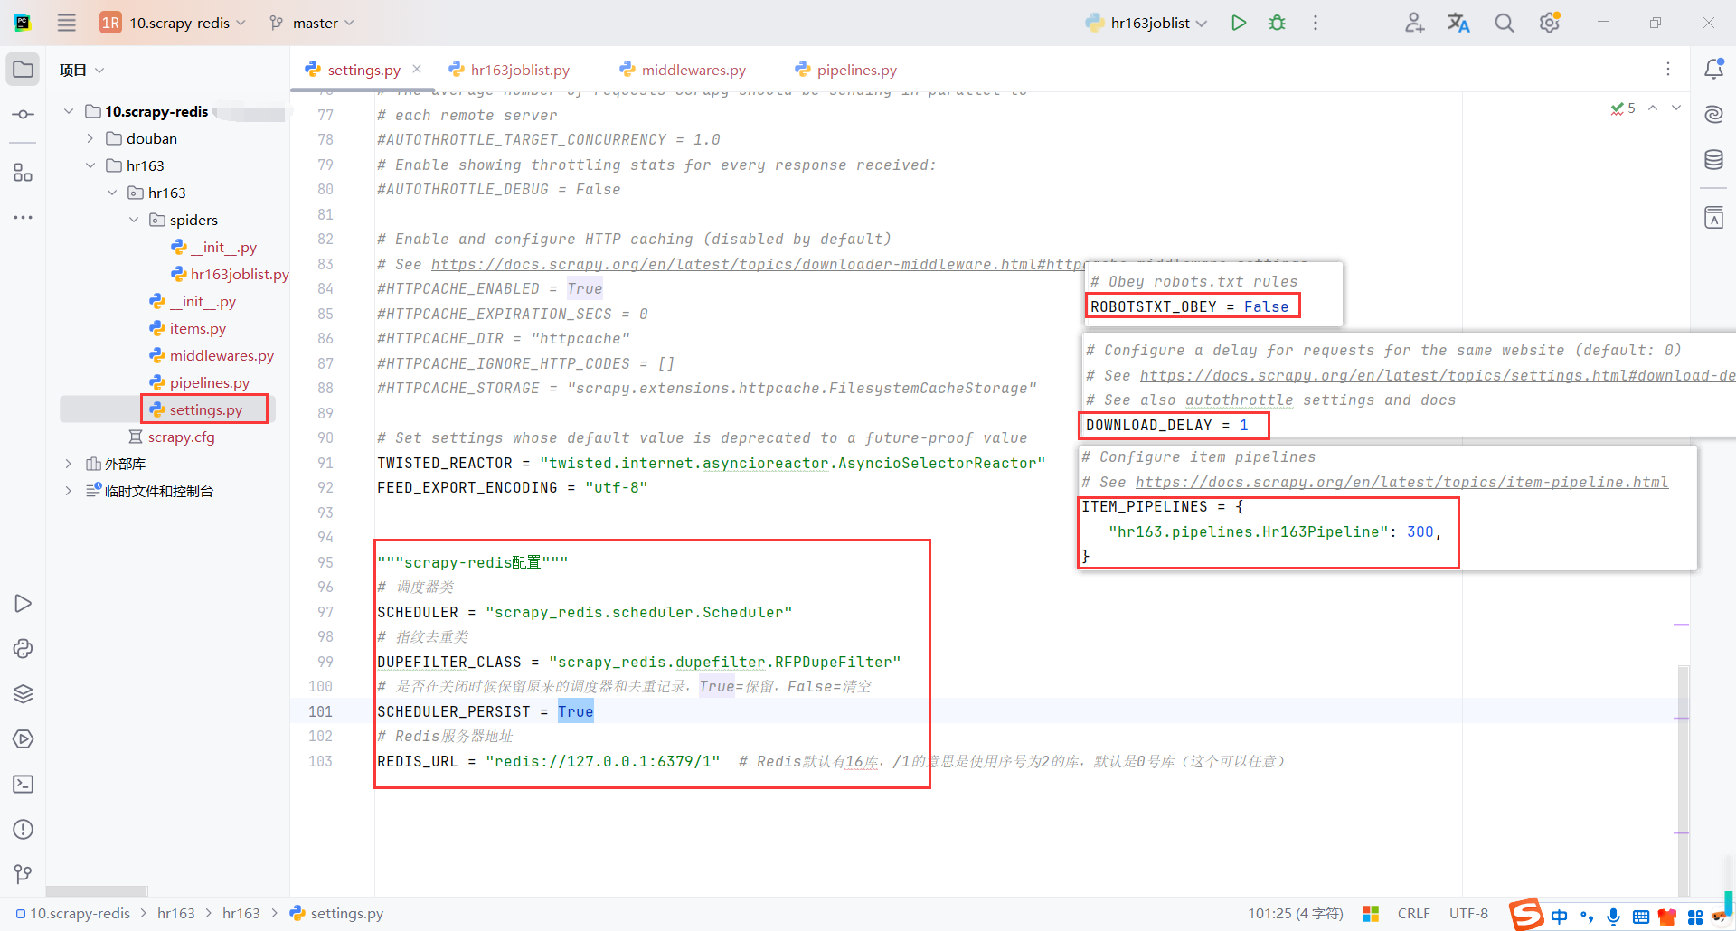The width and height of the screenshot is (1736, 931).
Task: Show more tool windows
Action: pyautogui.click(x=24, y=218)
